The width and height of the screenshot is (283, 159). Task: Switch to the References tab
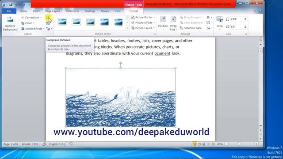coord(73,11)
